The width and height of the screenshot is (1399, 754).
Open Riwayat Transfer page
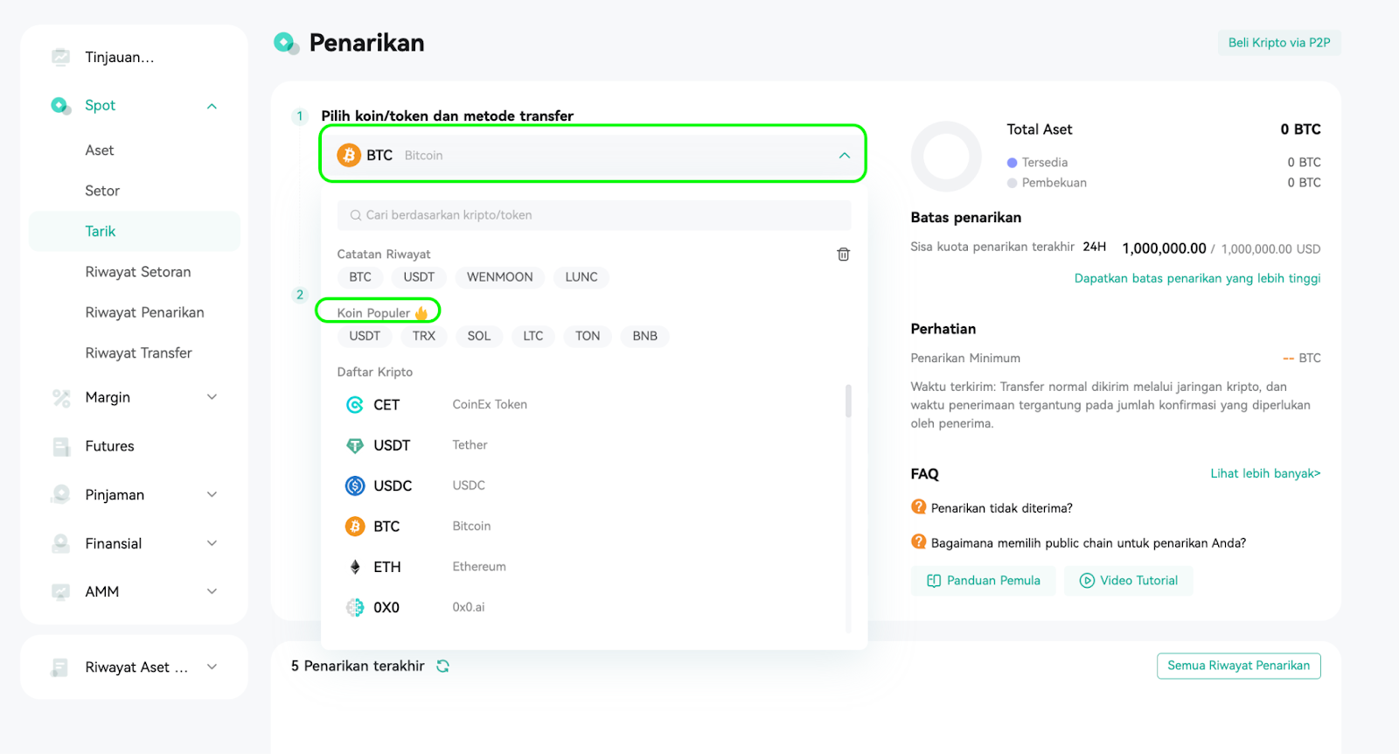point(138,353)
